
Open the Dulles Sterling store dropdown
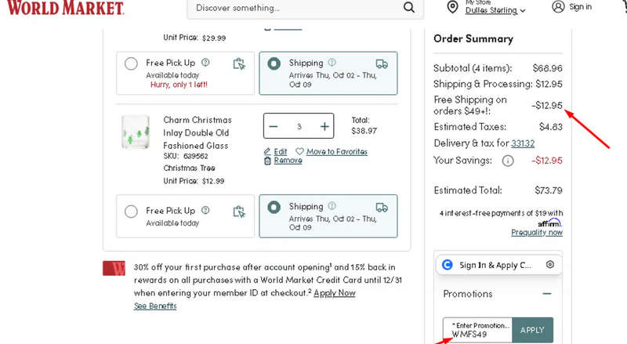click(x=495, y=11)
